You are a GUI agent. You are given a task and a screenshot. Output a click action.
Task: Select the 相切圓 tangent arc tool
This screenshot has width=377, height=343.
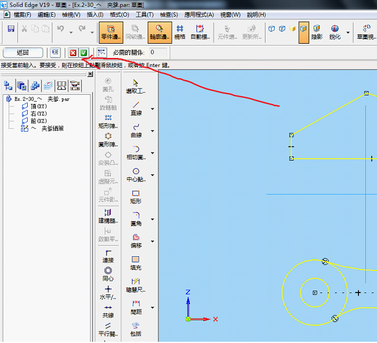[x=136, y=153]
